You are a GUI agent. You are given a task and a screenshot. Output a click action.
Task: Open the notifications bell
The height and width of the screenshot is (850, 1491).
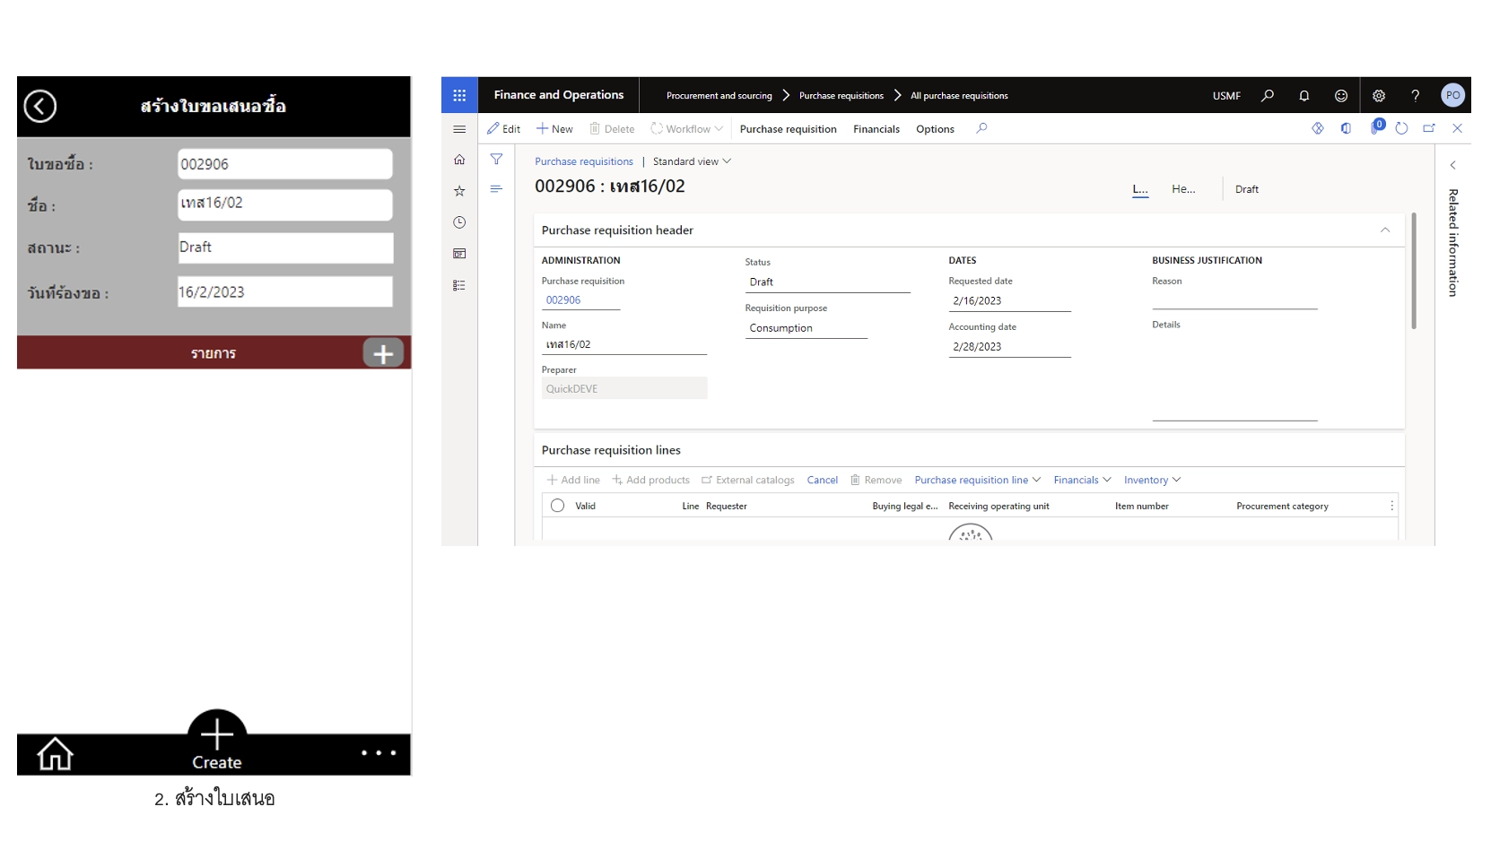tap(1304, 95)
